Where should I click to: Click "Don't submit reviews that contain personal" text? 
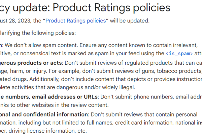[144, 115]
